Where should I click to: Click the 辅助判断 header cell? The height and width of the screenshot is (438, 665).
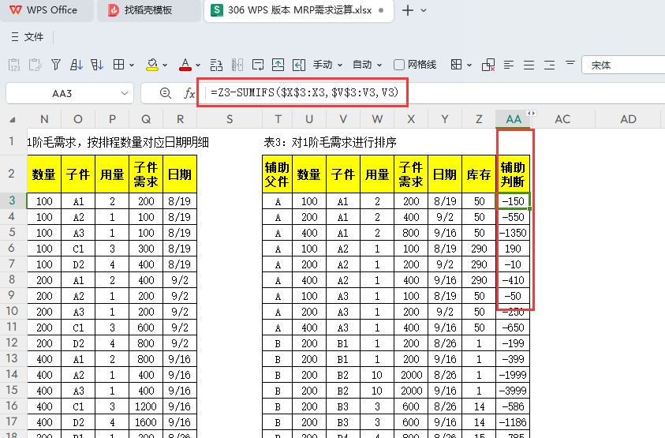(514, 174)
